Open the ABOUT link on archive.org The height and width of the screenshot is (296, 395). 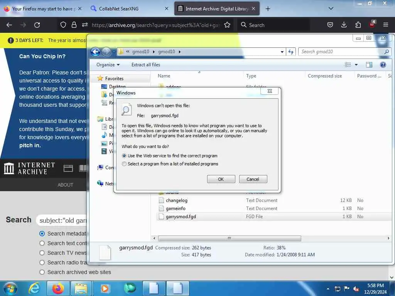(65, 185)
